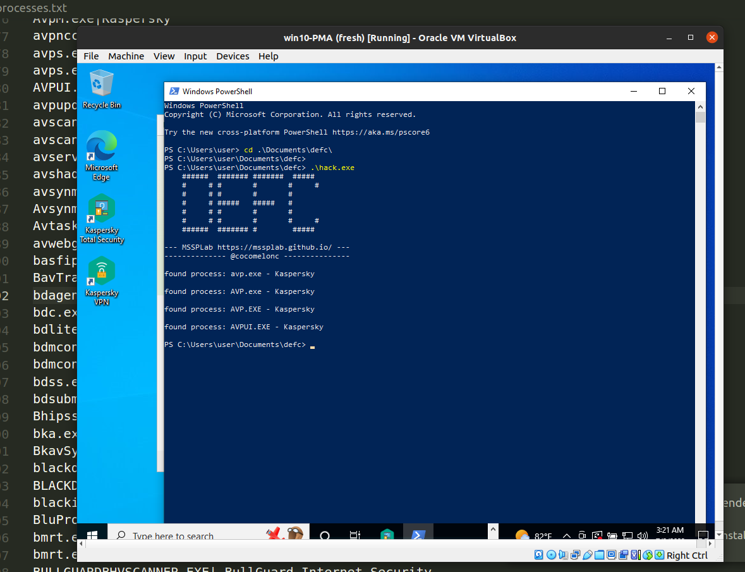Open the VirtualBox Machine menu
The height and width of the screenshot is (572, 745).
click(126, 56)
